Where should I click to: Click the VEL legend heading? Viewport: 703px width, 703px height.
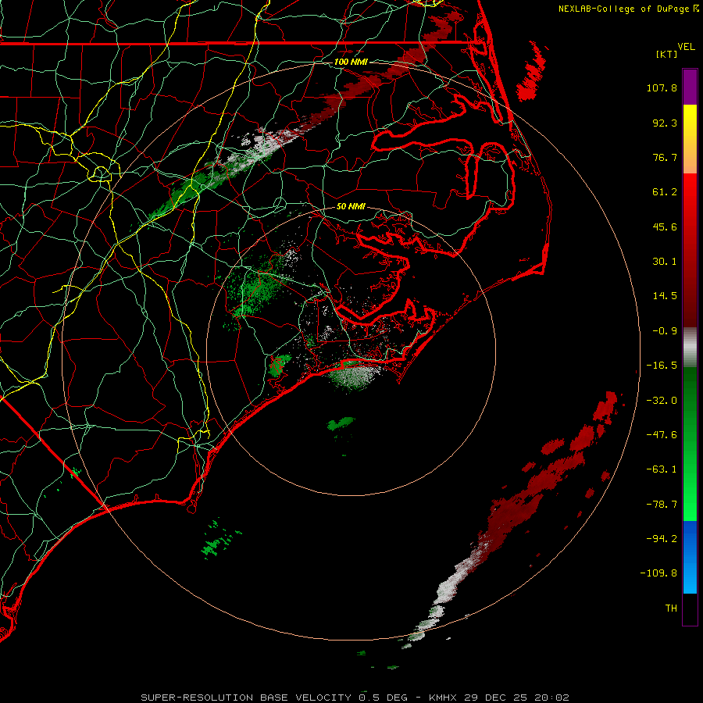tap(686, 47)
